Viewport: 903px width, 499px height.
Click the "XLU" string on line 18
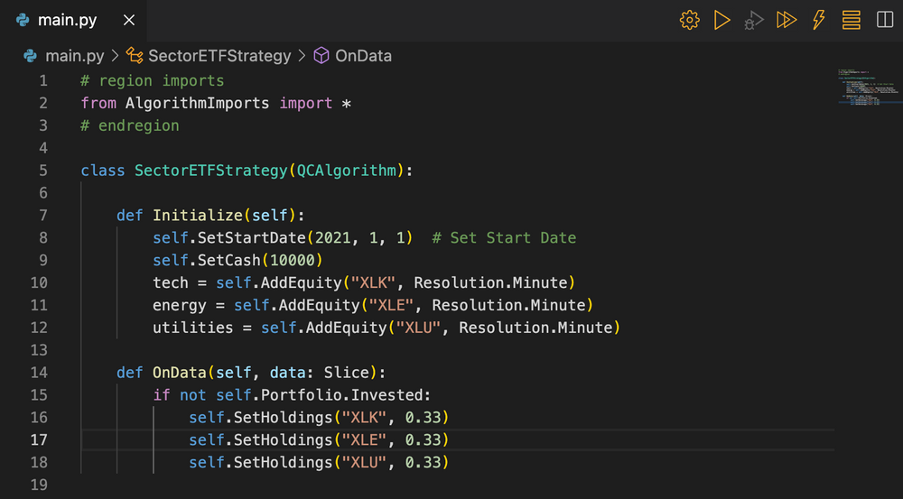point(364,463)
